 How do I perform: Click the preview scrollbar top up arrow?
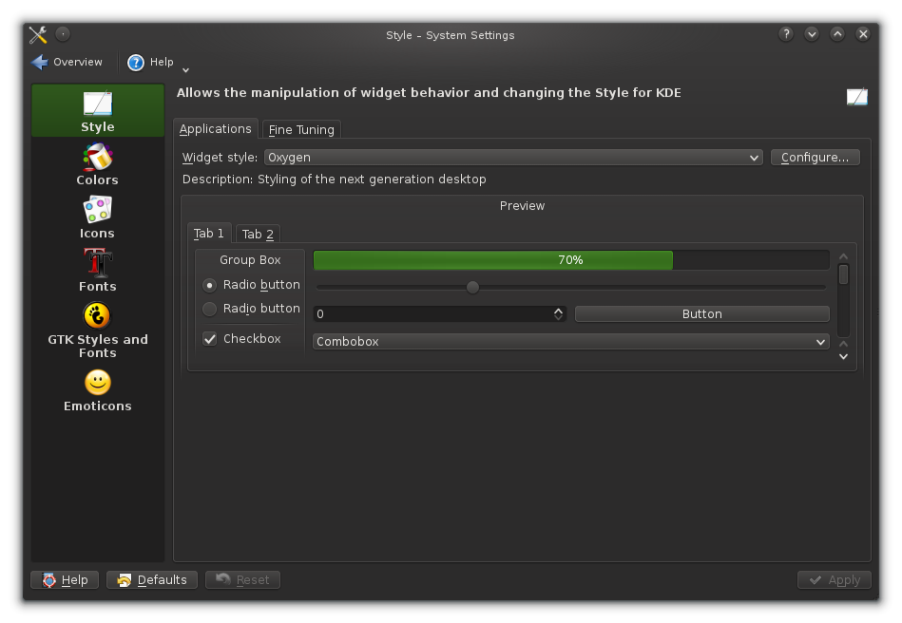pos(843,256)
